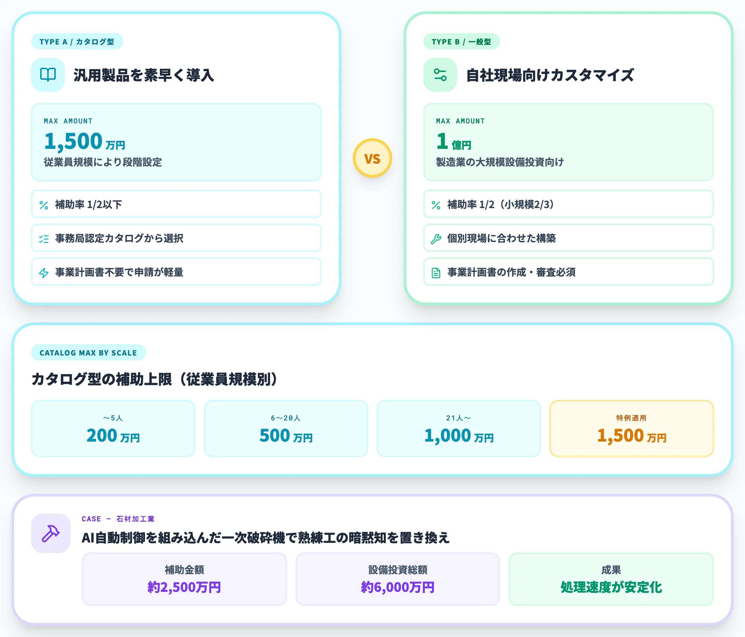
Task: Select the sliders icon on Type B card
Action: [440, 75]
